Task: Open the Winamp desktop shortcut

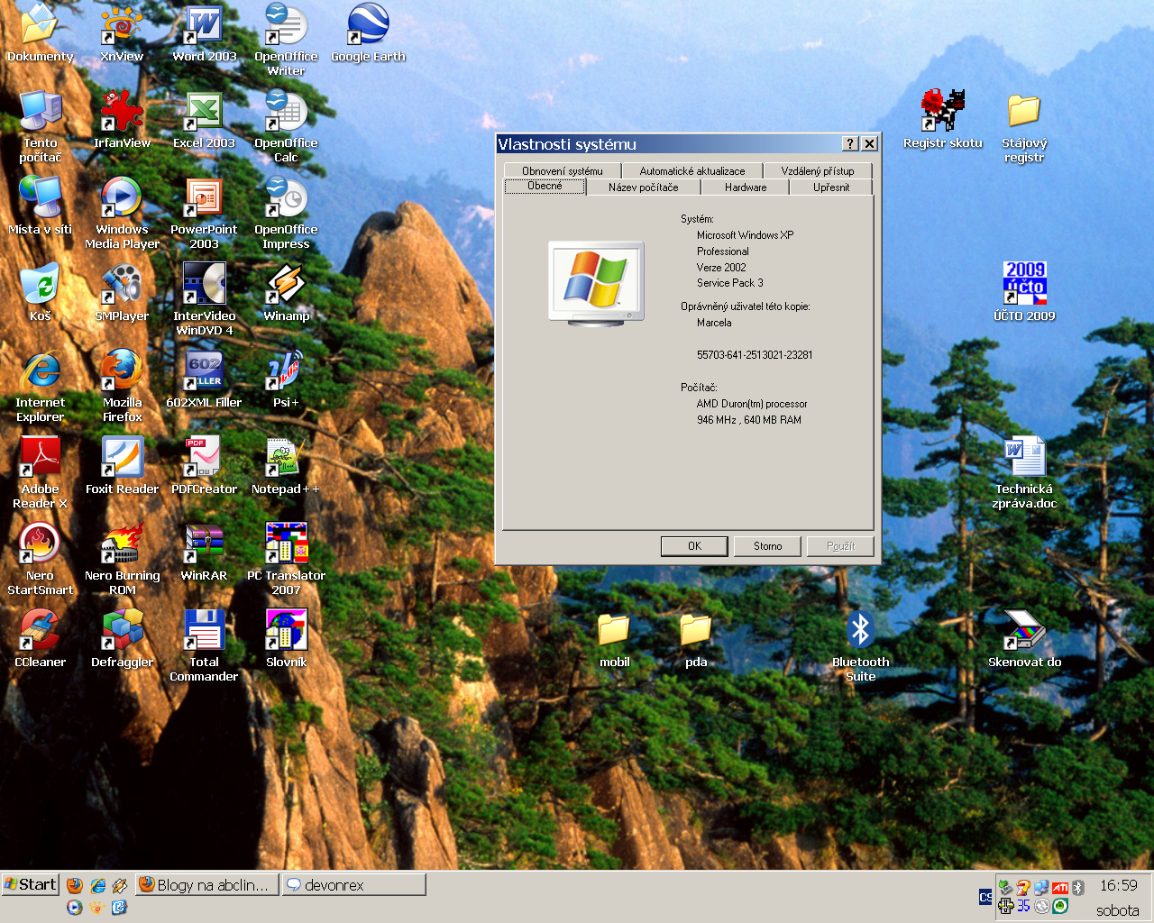Action: click(286, 293)
